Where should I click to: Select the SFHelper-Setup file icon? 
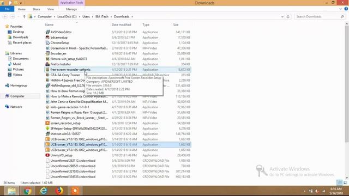click(x=47, y=128)
